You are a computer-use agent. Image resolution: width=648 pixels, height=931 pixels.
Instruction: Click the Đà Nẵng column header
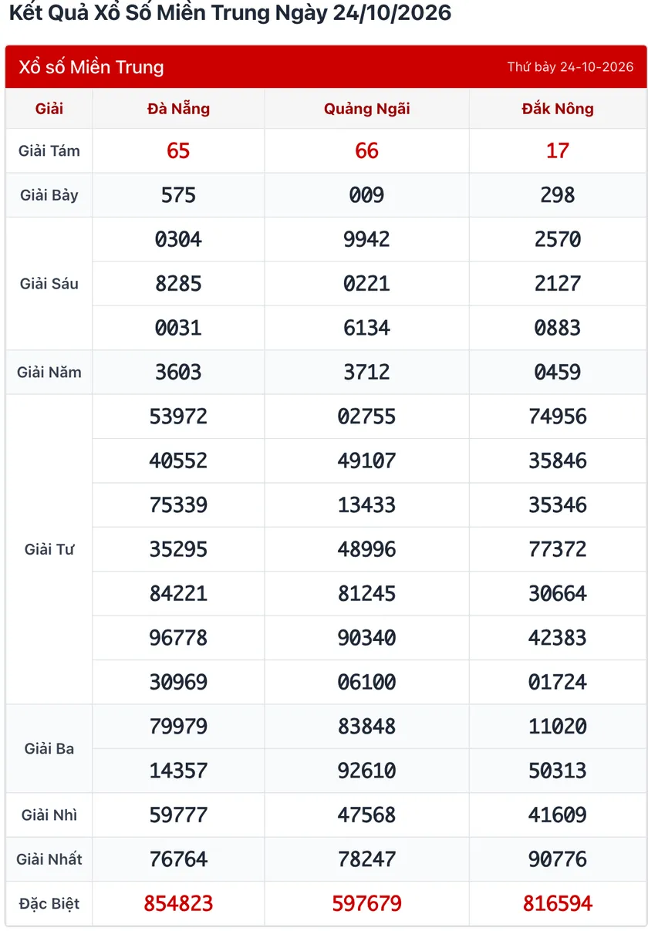point(178,109)
